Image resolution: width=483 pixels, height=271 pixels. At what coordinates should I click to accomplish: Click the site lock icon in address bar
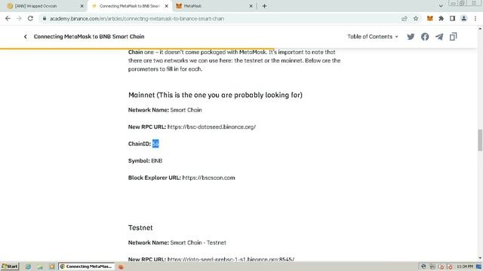pyautogui.click(x=45, y=18)
